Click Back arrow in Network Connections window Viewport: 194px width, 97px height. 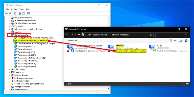point(67,35)
